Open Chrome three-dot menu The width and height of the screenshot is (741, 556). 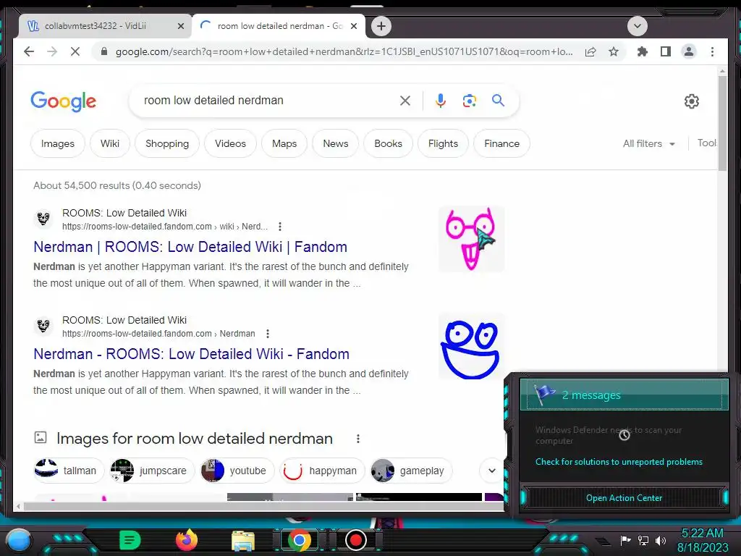click(712, 51)
